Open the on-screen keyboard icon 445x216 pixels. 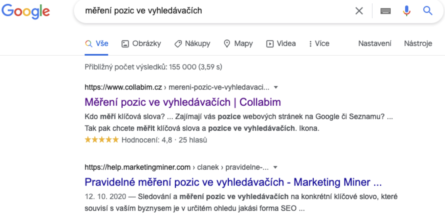coord(385,11)
